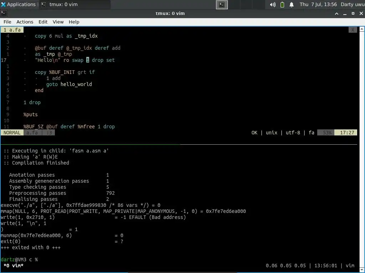Click the %mfree macro text
This screenshot has width=365, height=273.
(x=86, y=127)
